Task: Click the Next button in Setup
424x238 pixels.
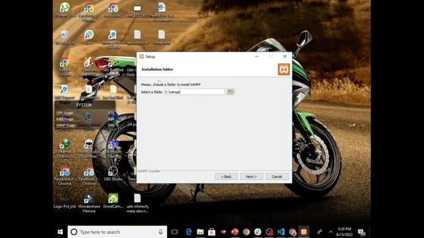Action: (x=252, y=177)
